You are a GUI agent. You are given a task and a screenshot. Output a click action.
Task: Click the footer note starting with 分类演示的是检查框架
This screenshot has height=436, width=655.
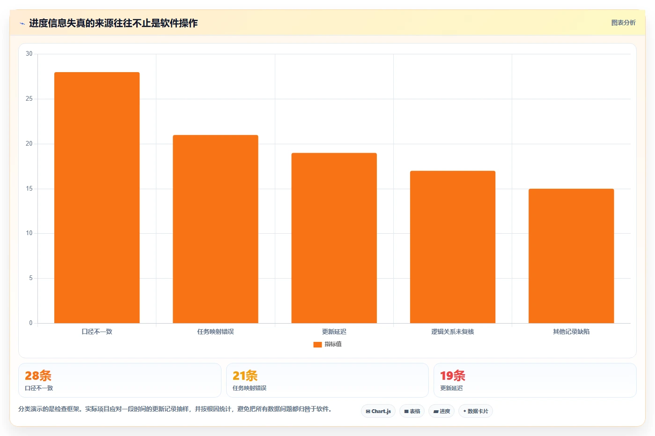177,409
